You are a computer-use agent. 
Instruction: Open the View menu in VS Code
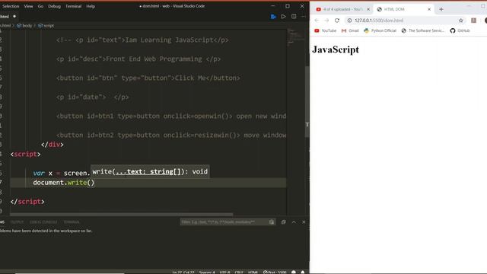coord(28,6)
